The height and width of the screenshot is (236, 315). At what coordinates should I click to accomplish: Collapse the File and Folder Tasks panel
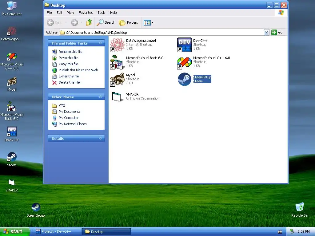point(100,43)
